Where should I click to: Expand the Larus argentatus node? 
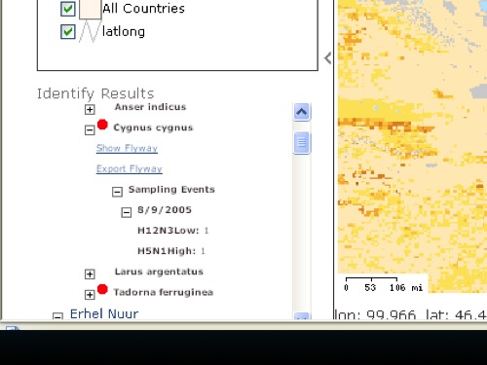pos(90,274)
